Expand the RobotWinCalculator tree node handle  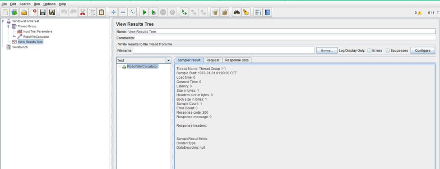point(14,36)
